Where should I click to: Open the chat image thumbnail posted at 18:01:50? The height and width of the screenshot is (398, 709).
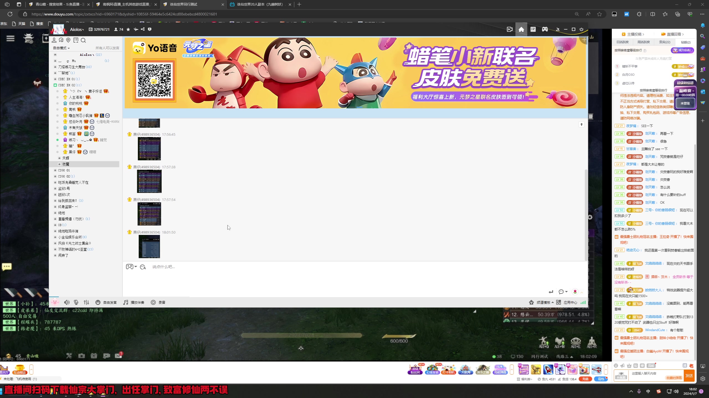(149, 247)
